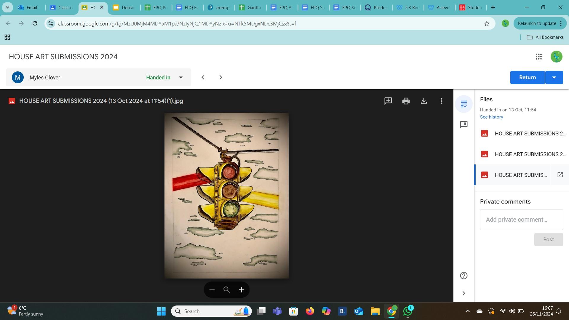Image resolution: width=569 pixels, height=320 pixels.
Task: Reload the Classroom page
Action: click(35, 23)
